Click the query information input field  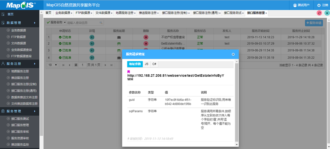pyautogui.click(x=83, y=23)
